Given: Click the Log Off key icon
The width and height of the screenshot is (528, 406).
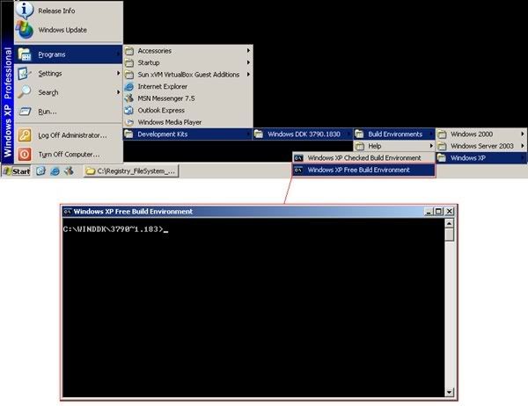Looking at the screenshot, I should click(x=25, y=135).
